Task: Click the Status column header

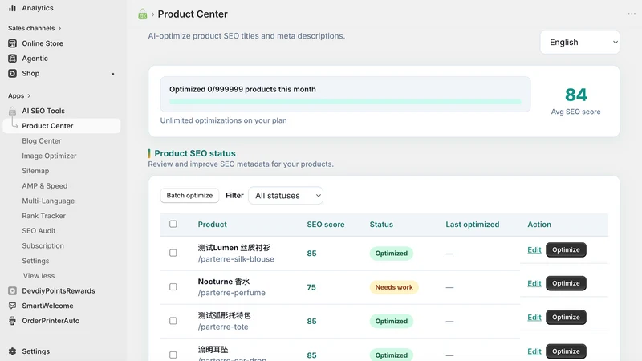Action: coord(381,225)
